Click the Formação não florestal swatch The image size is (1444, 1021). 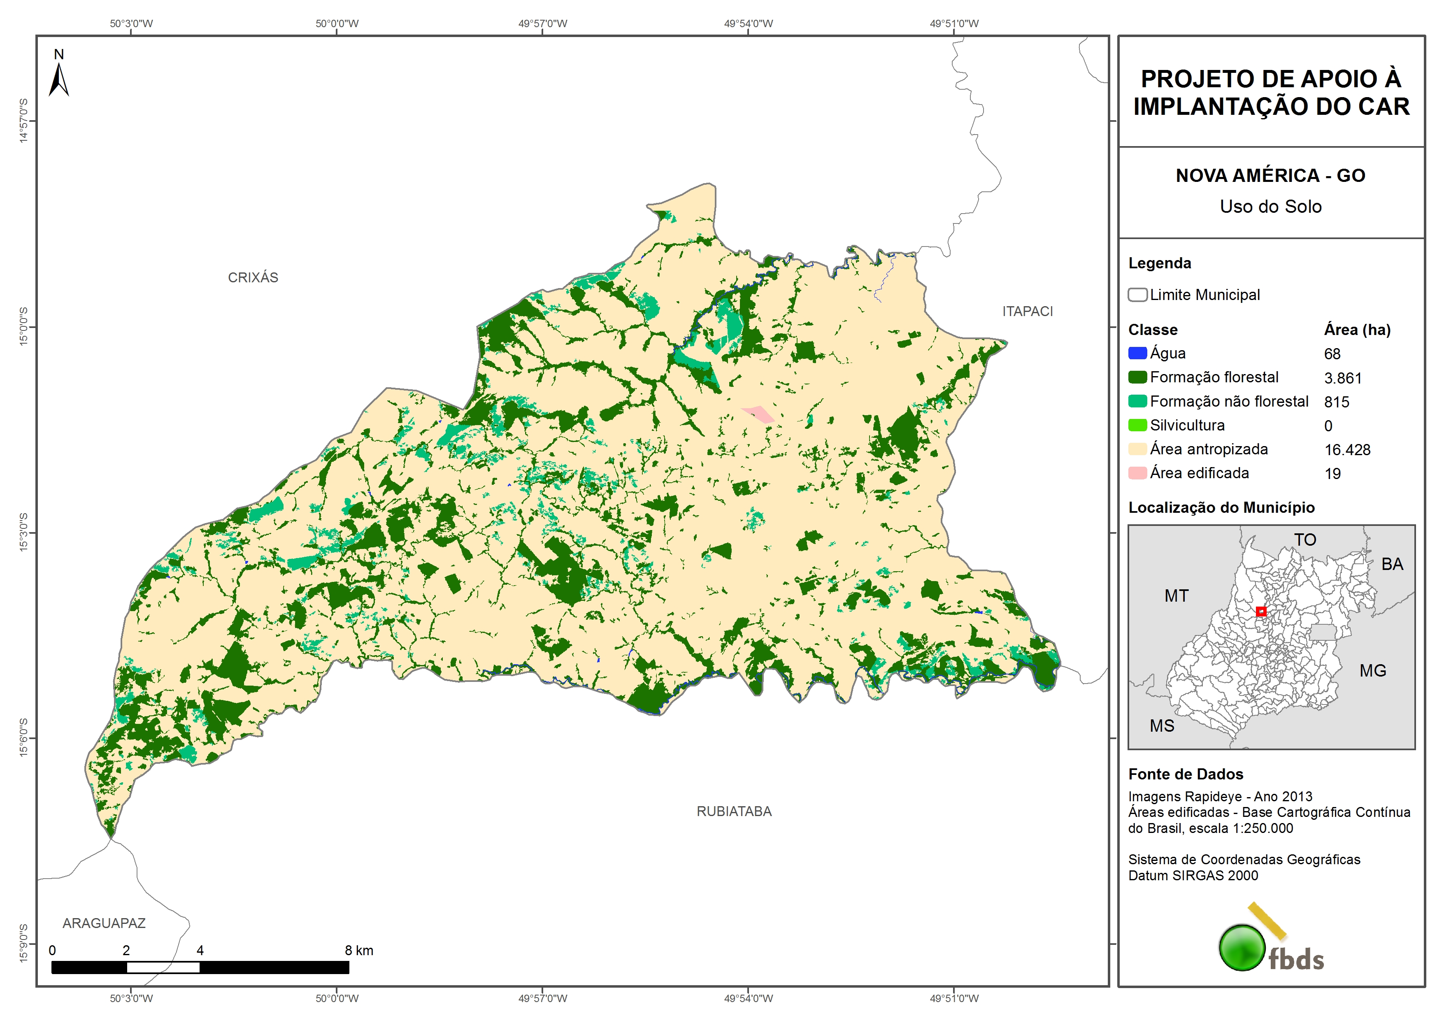tap(1137, 401)
